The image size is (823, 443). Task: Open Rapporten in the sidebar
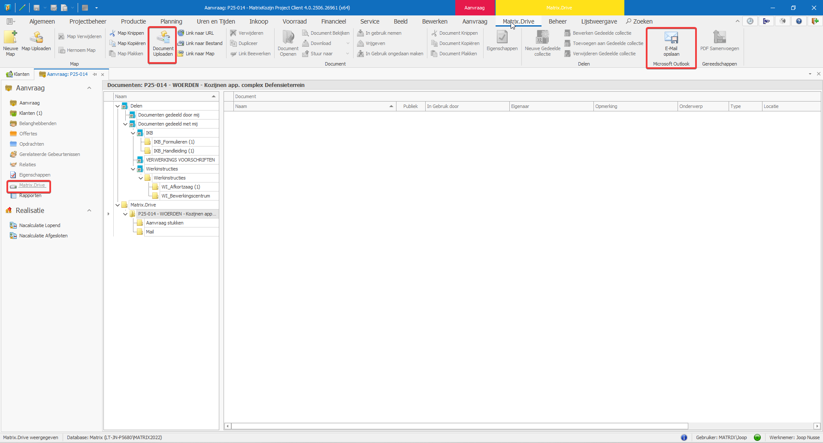coord(30,195)
